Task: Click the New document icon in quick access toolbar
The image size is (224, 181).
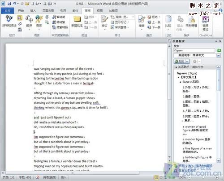Action: pyautogui.click(x=32, y=4)
